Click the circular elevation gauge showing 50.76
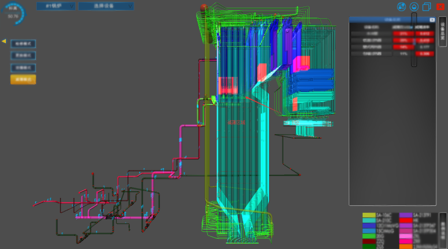The height and width of the screenshot is (249, 448). click(13, 14)
